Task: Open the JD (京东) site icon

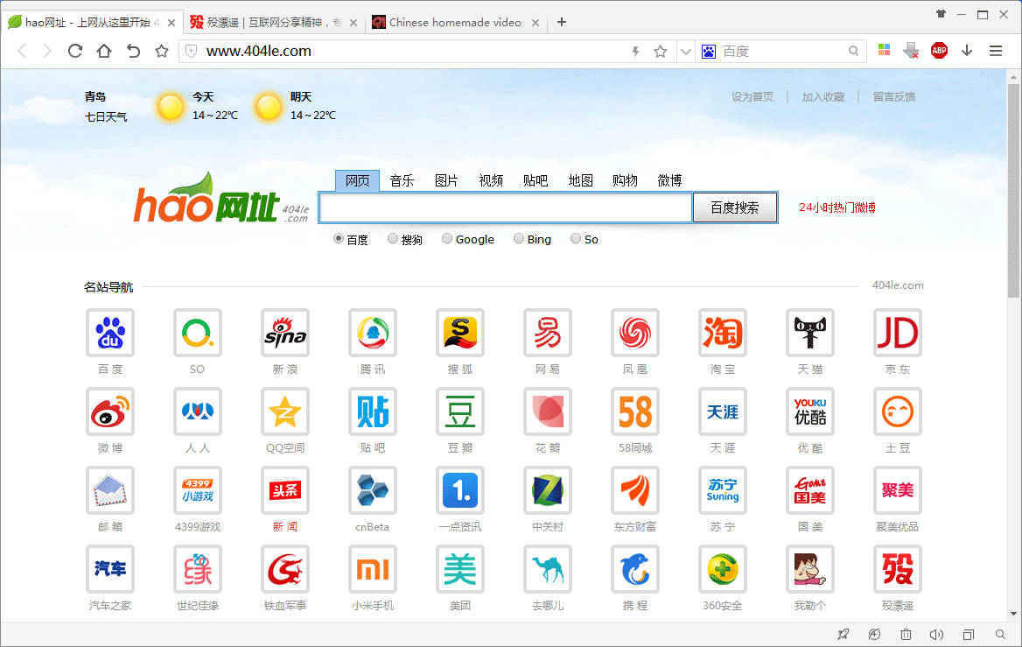Action: coord(898,333)
